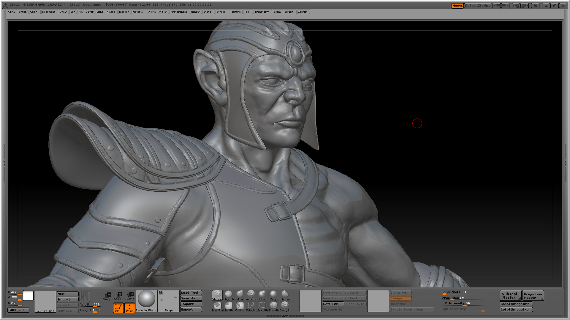570x320 pixels.
Task: Select the ClayTubes brush
Action: (228, 295)
